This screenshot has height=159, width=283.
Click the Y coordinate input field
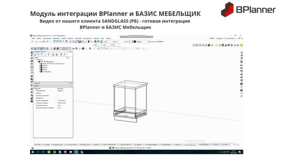click(107, 45)
